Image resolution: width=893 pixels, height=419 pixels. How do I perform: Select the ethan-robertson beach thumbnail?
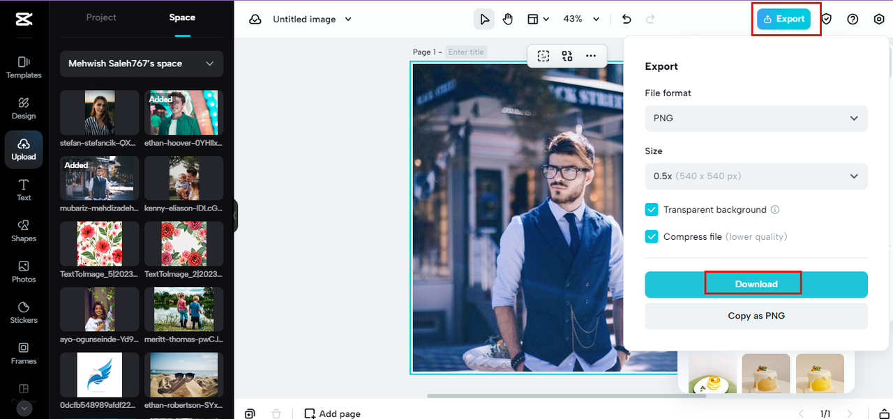tap(183, 375)
